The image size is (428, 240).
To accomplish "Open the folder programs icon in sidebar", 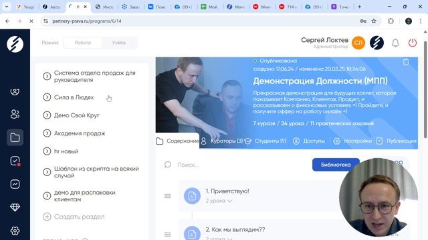I will [15, 137].
